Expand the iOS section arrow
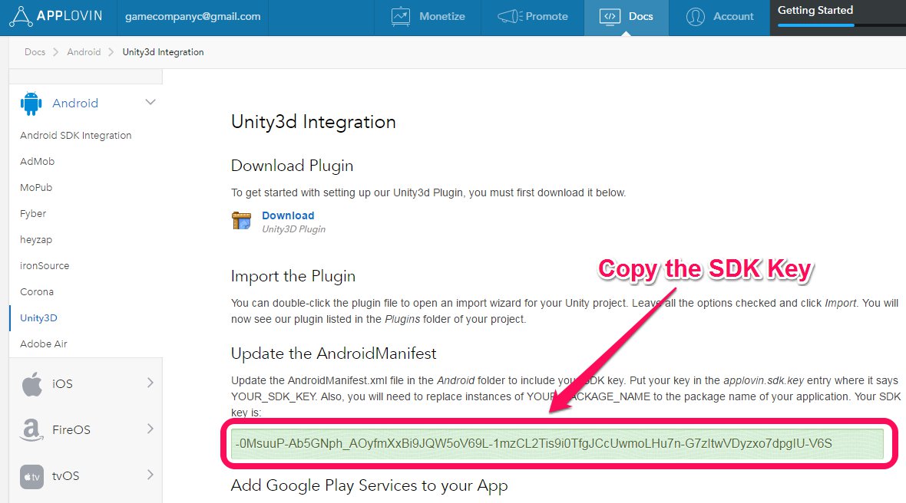The height and width of the screenshot is (503, 906). (x=150, y=383)
